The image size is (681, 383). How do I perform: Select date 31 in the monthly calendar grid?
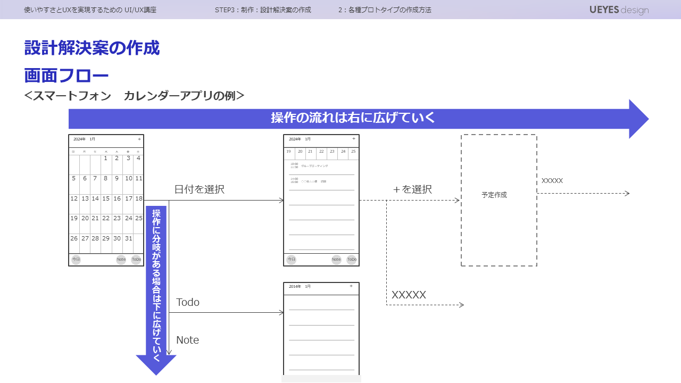(128, 238)
